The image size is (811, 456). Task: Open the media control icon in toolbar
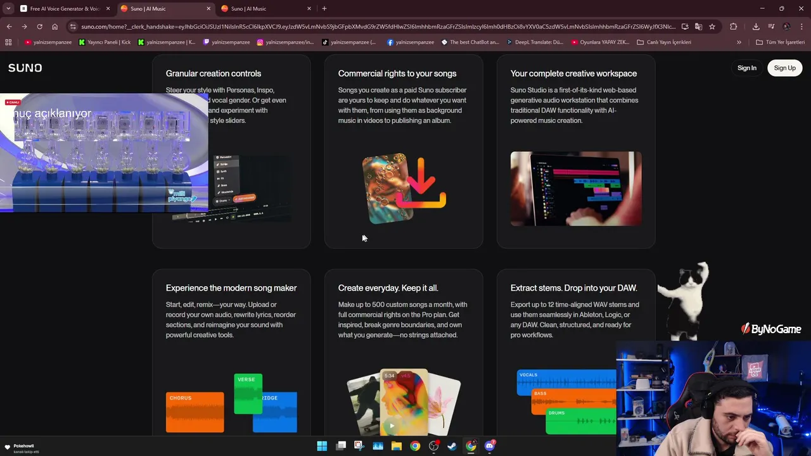(x=771, y=27)
